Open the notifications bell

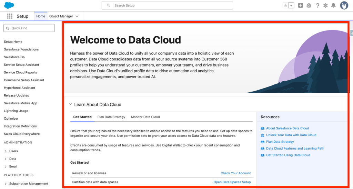click(333, 5)
